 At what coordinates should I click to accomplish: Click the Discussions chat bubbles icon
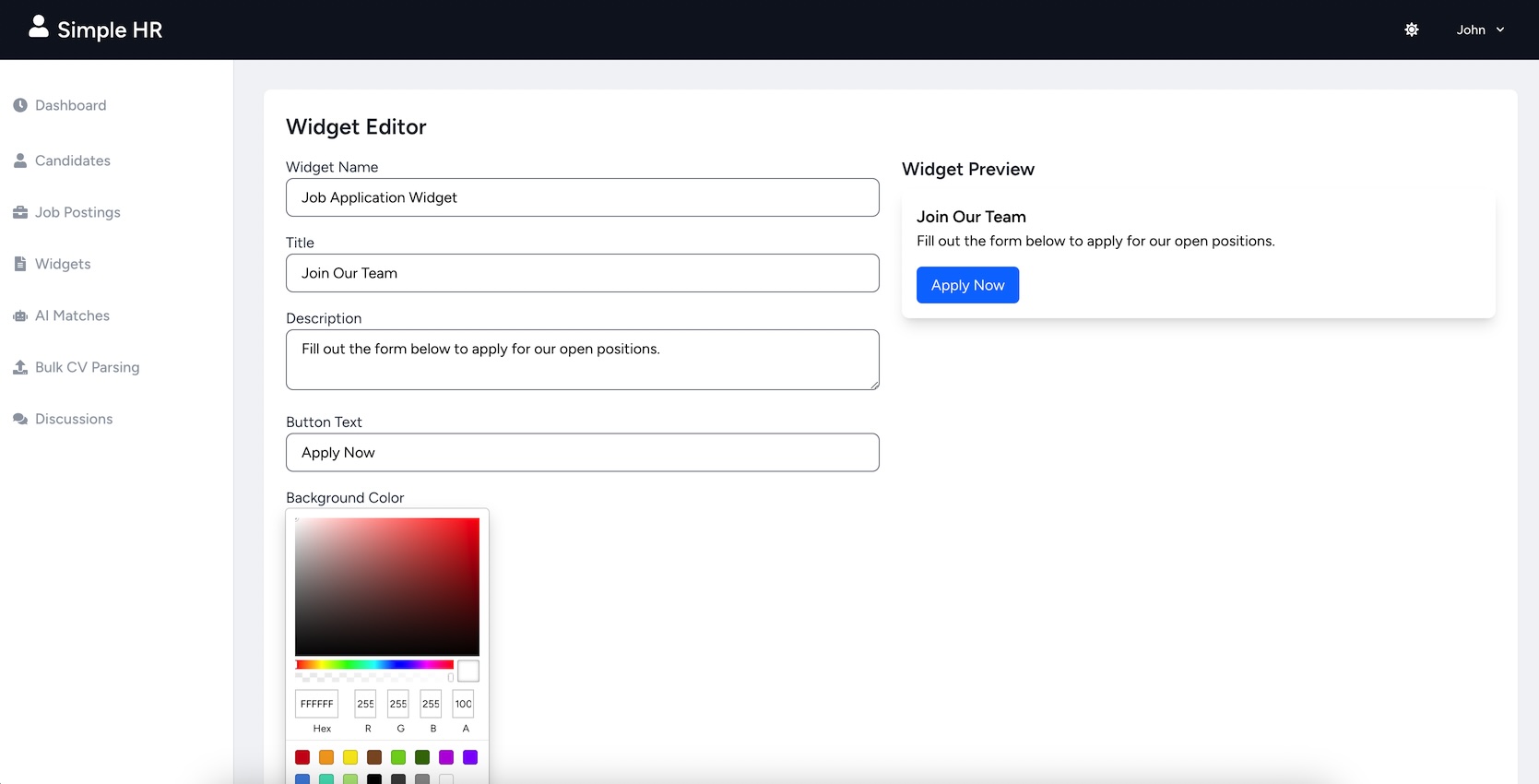click(x=20, y=419)
